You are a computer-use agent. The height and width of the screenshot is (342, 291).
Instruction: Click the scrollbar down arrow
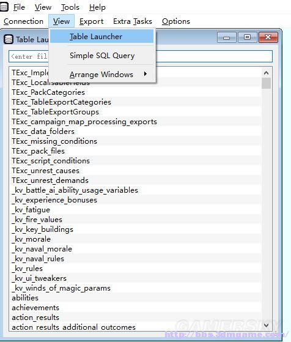266,325
